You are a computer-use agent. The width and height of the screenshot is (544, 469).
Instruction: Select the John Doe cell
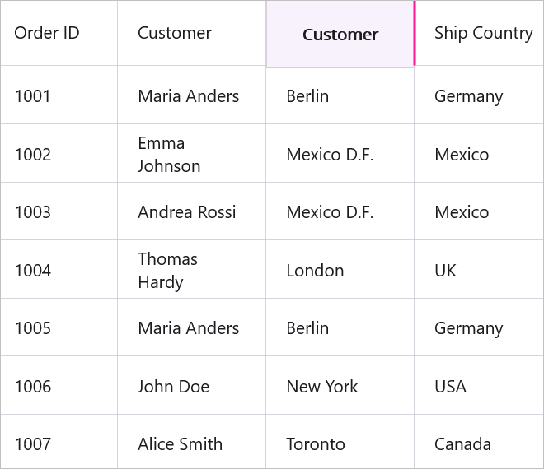(191, 386)
